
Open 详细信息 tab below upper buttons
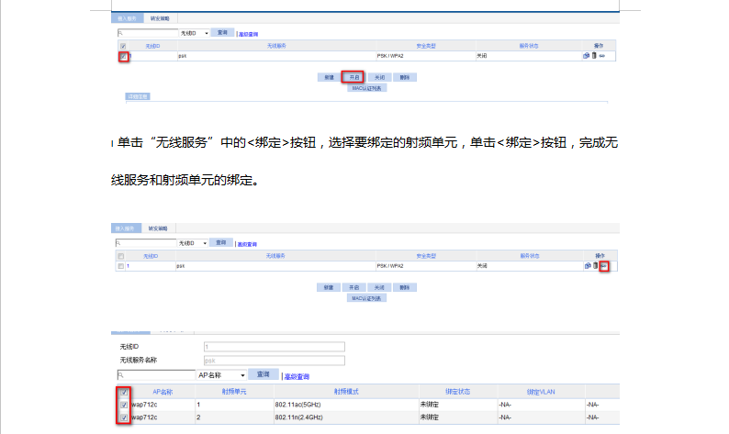pos(138,96)
